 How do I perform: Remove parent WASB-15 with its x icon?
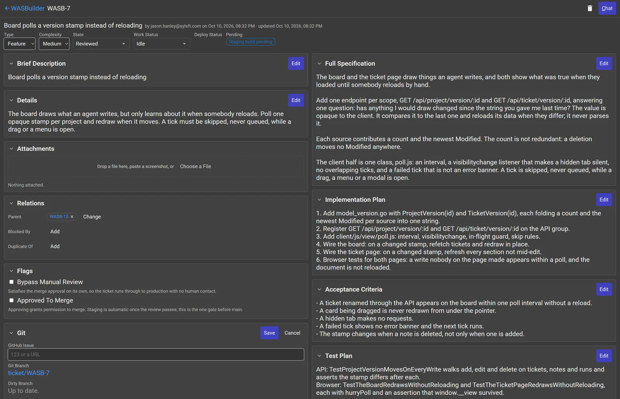pyautogui.click(x=72, y=217)
